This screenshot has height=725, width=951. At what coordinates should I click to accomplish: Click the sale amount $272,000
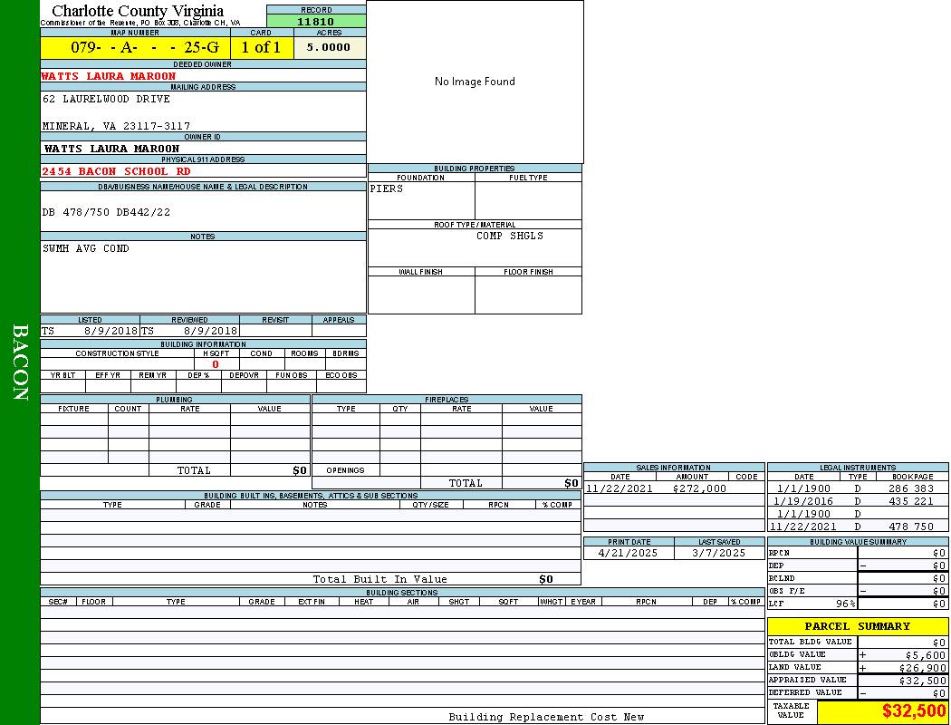699,488
